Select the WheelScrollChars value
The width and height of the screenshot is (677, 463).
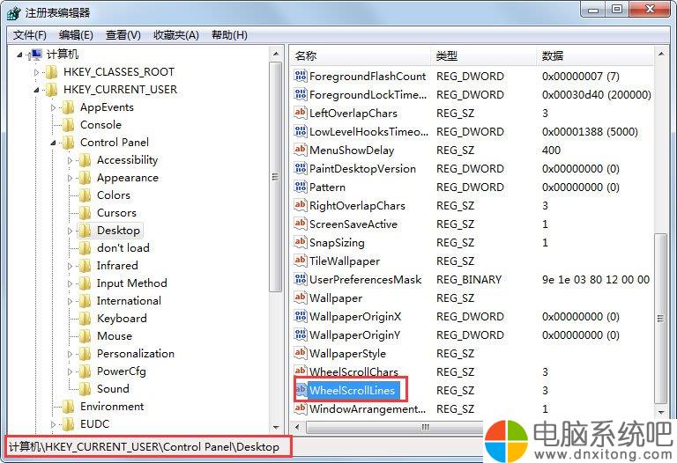[353, 371]
